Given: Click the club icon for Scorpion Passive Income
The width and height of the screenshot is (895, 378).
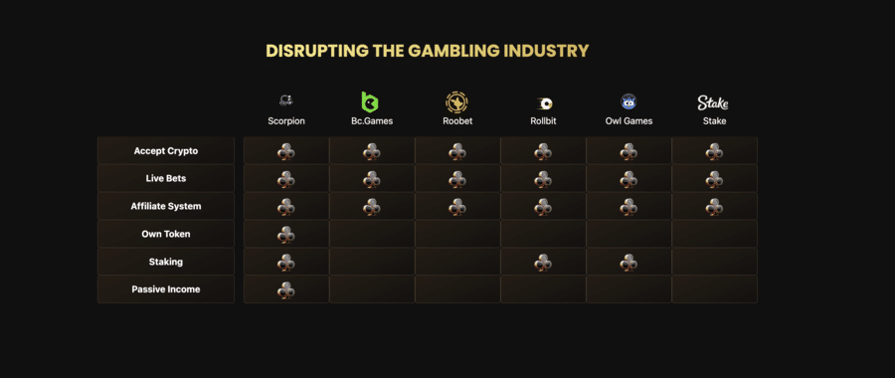Looking at the screenshot, I should (x=286, y=290).
